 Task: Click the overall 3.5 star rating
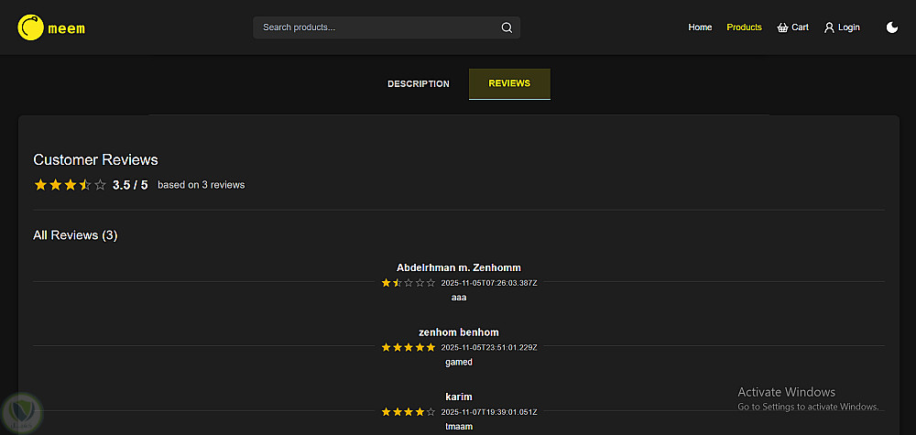click(x=71, y=185)
